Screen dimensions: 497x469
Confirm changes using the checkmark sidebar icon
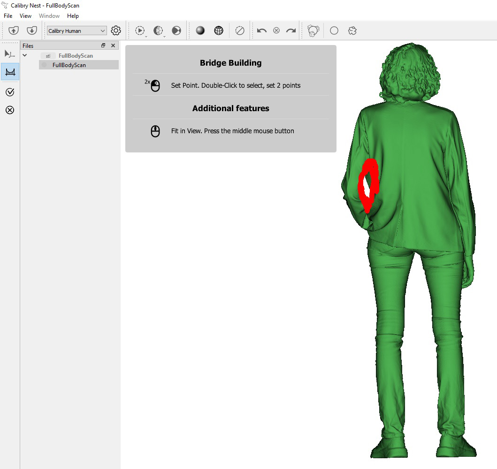10,92
